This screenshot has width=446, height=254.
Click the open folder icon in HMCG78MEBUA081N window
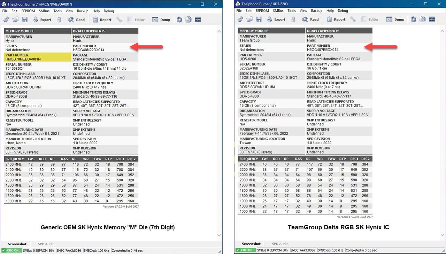(x=15, y=20)
